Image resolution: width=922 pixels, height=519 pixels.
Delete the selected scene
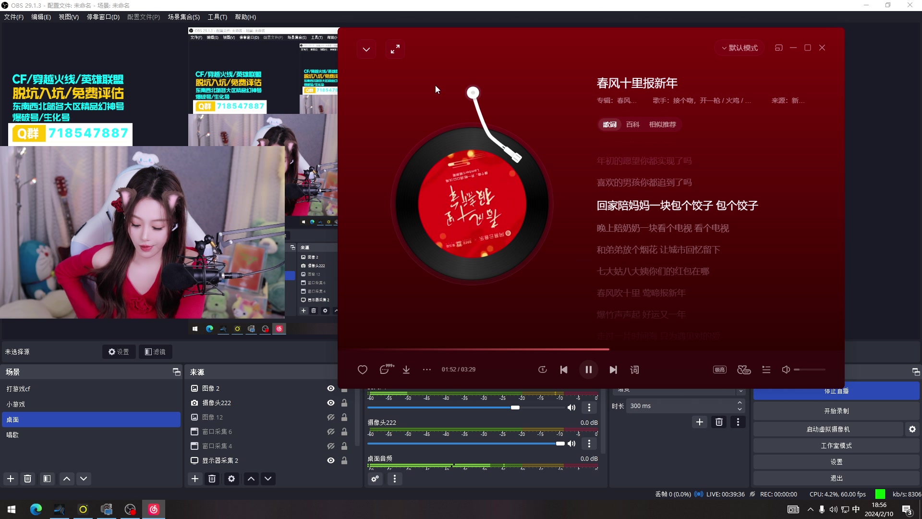click(28, 479)
